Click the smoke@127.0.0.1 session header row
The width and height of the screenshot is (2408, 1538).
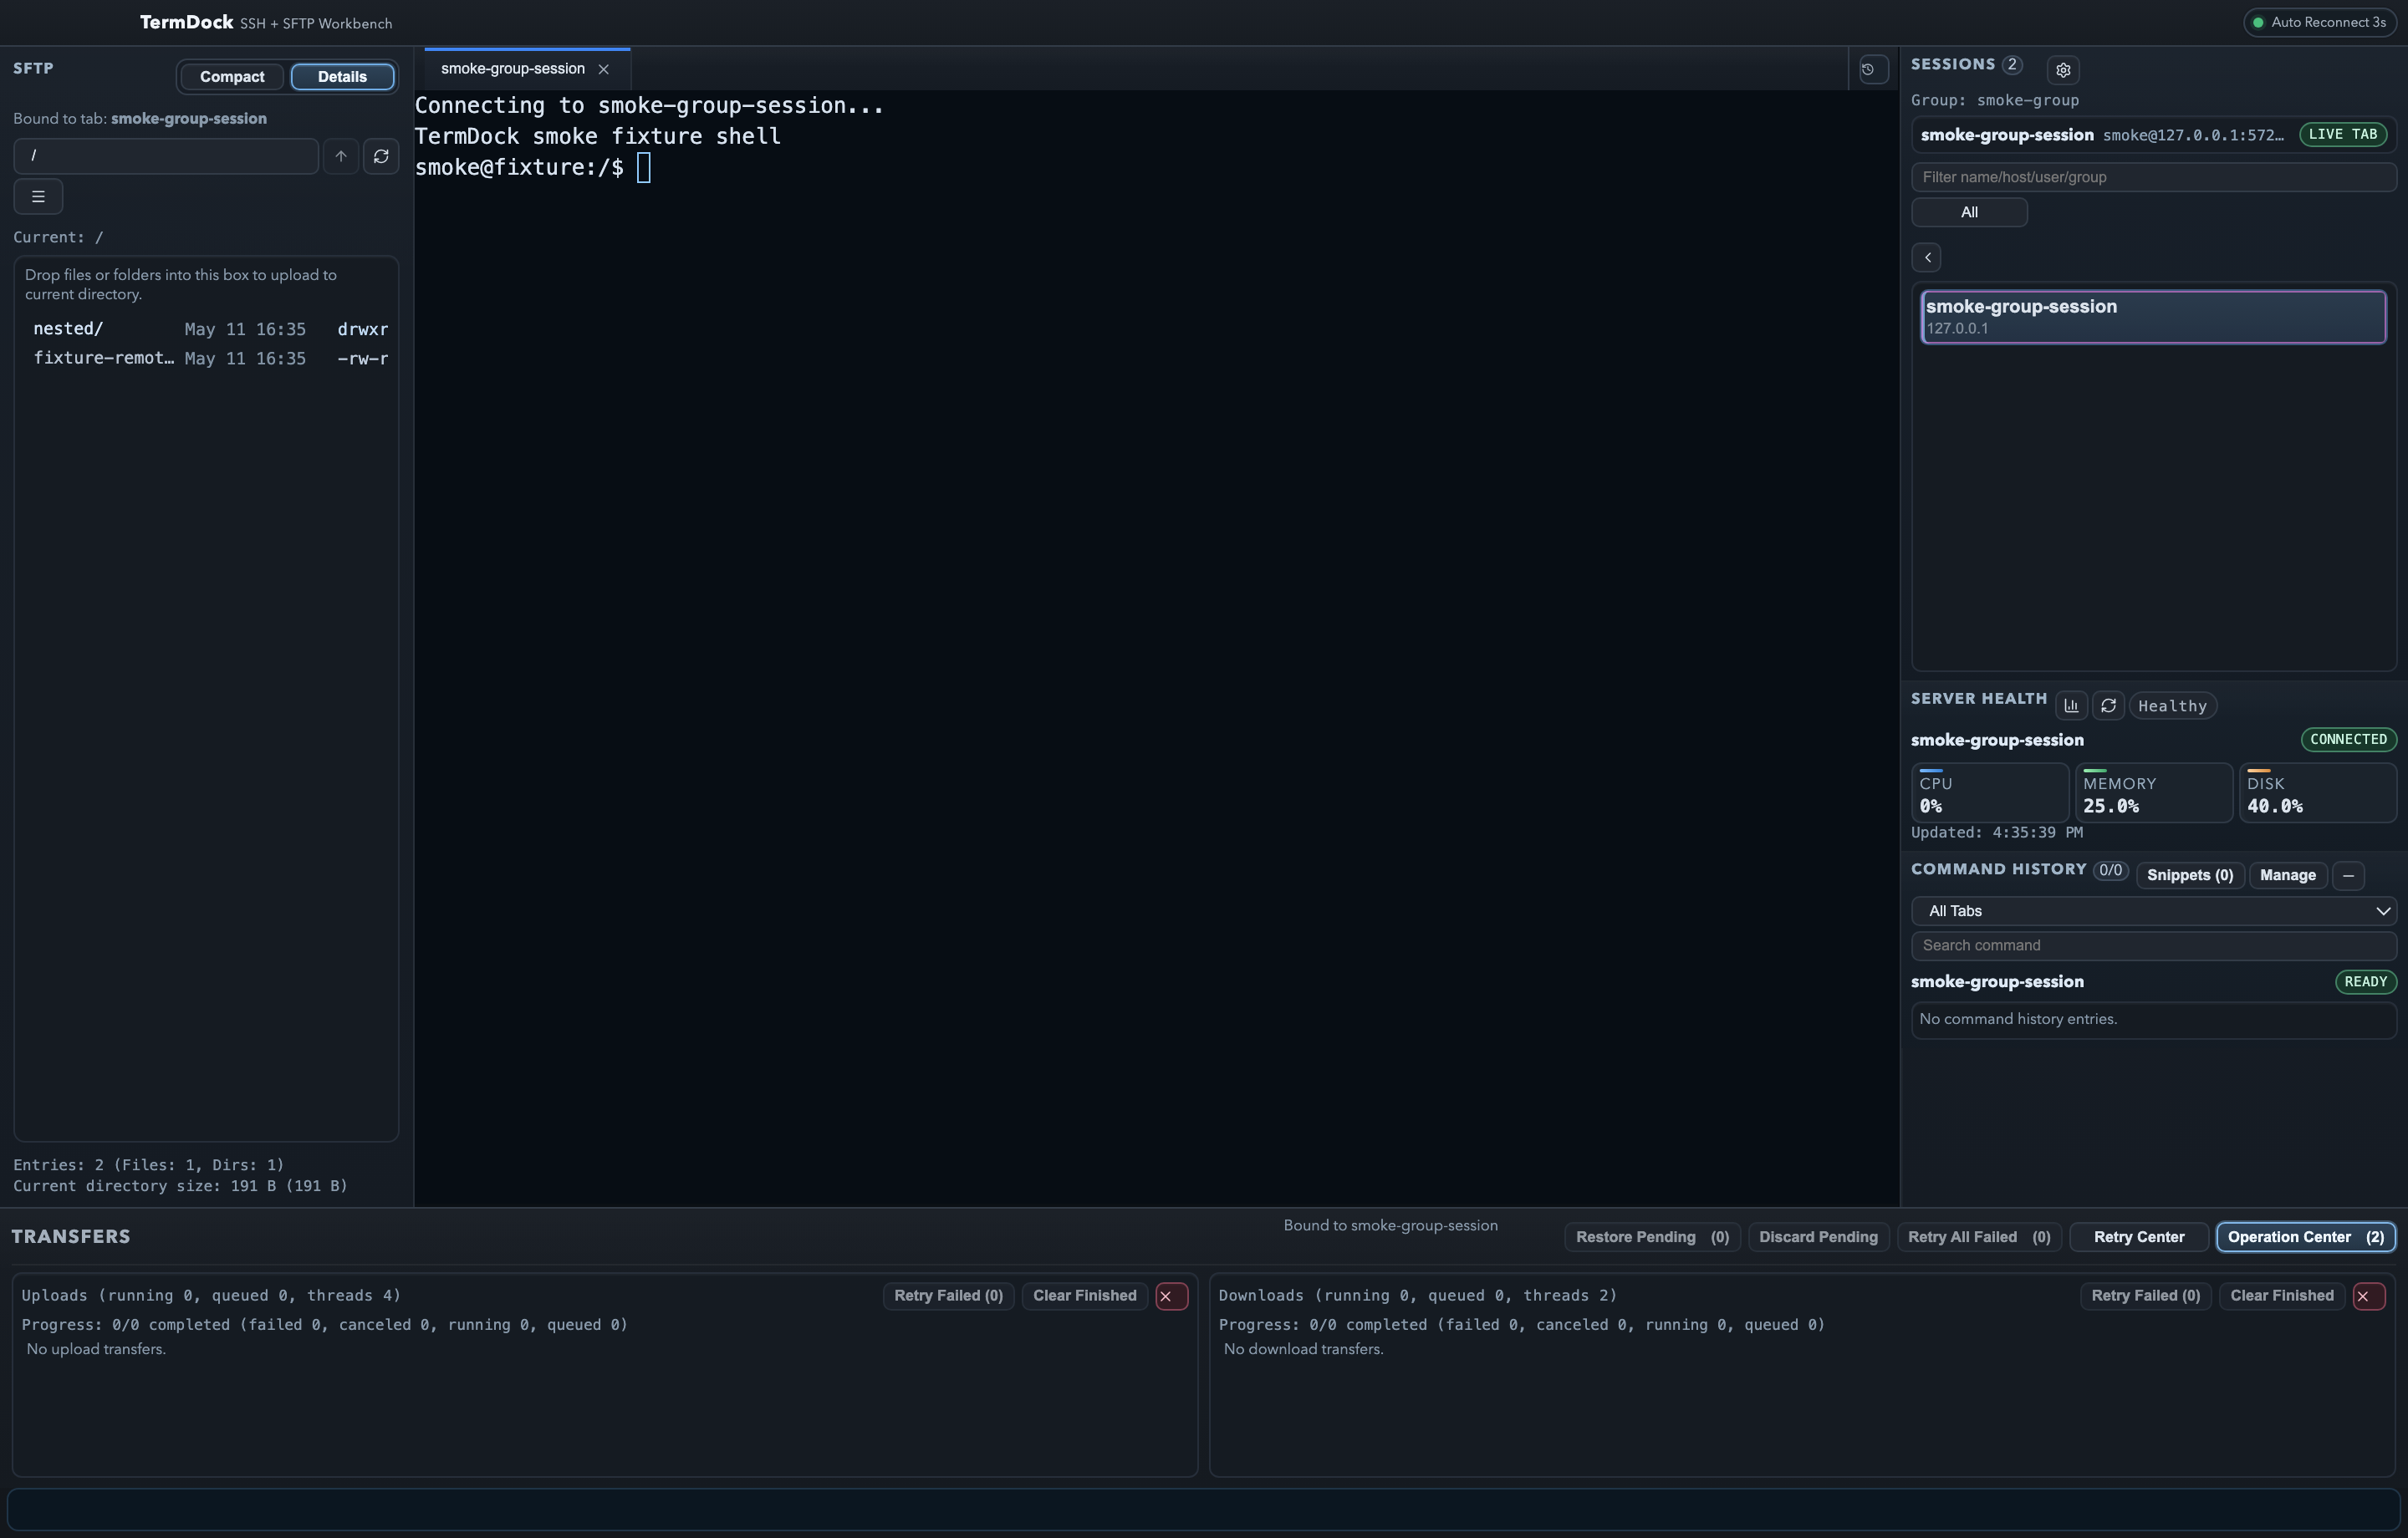tap(2154, 135)
